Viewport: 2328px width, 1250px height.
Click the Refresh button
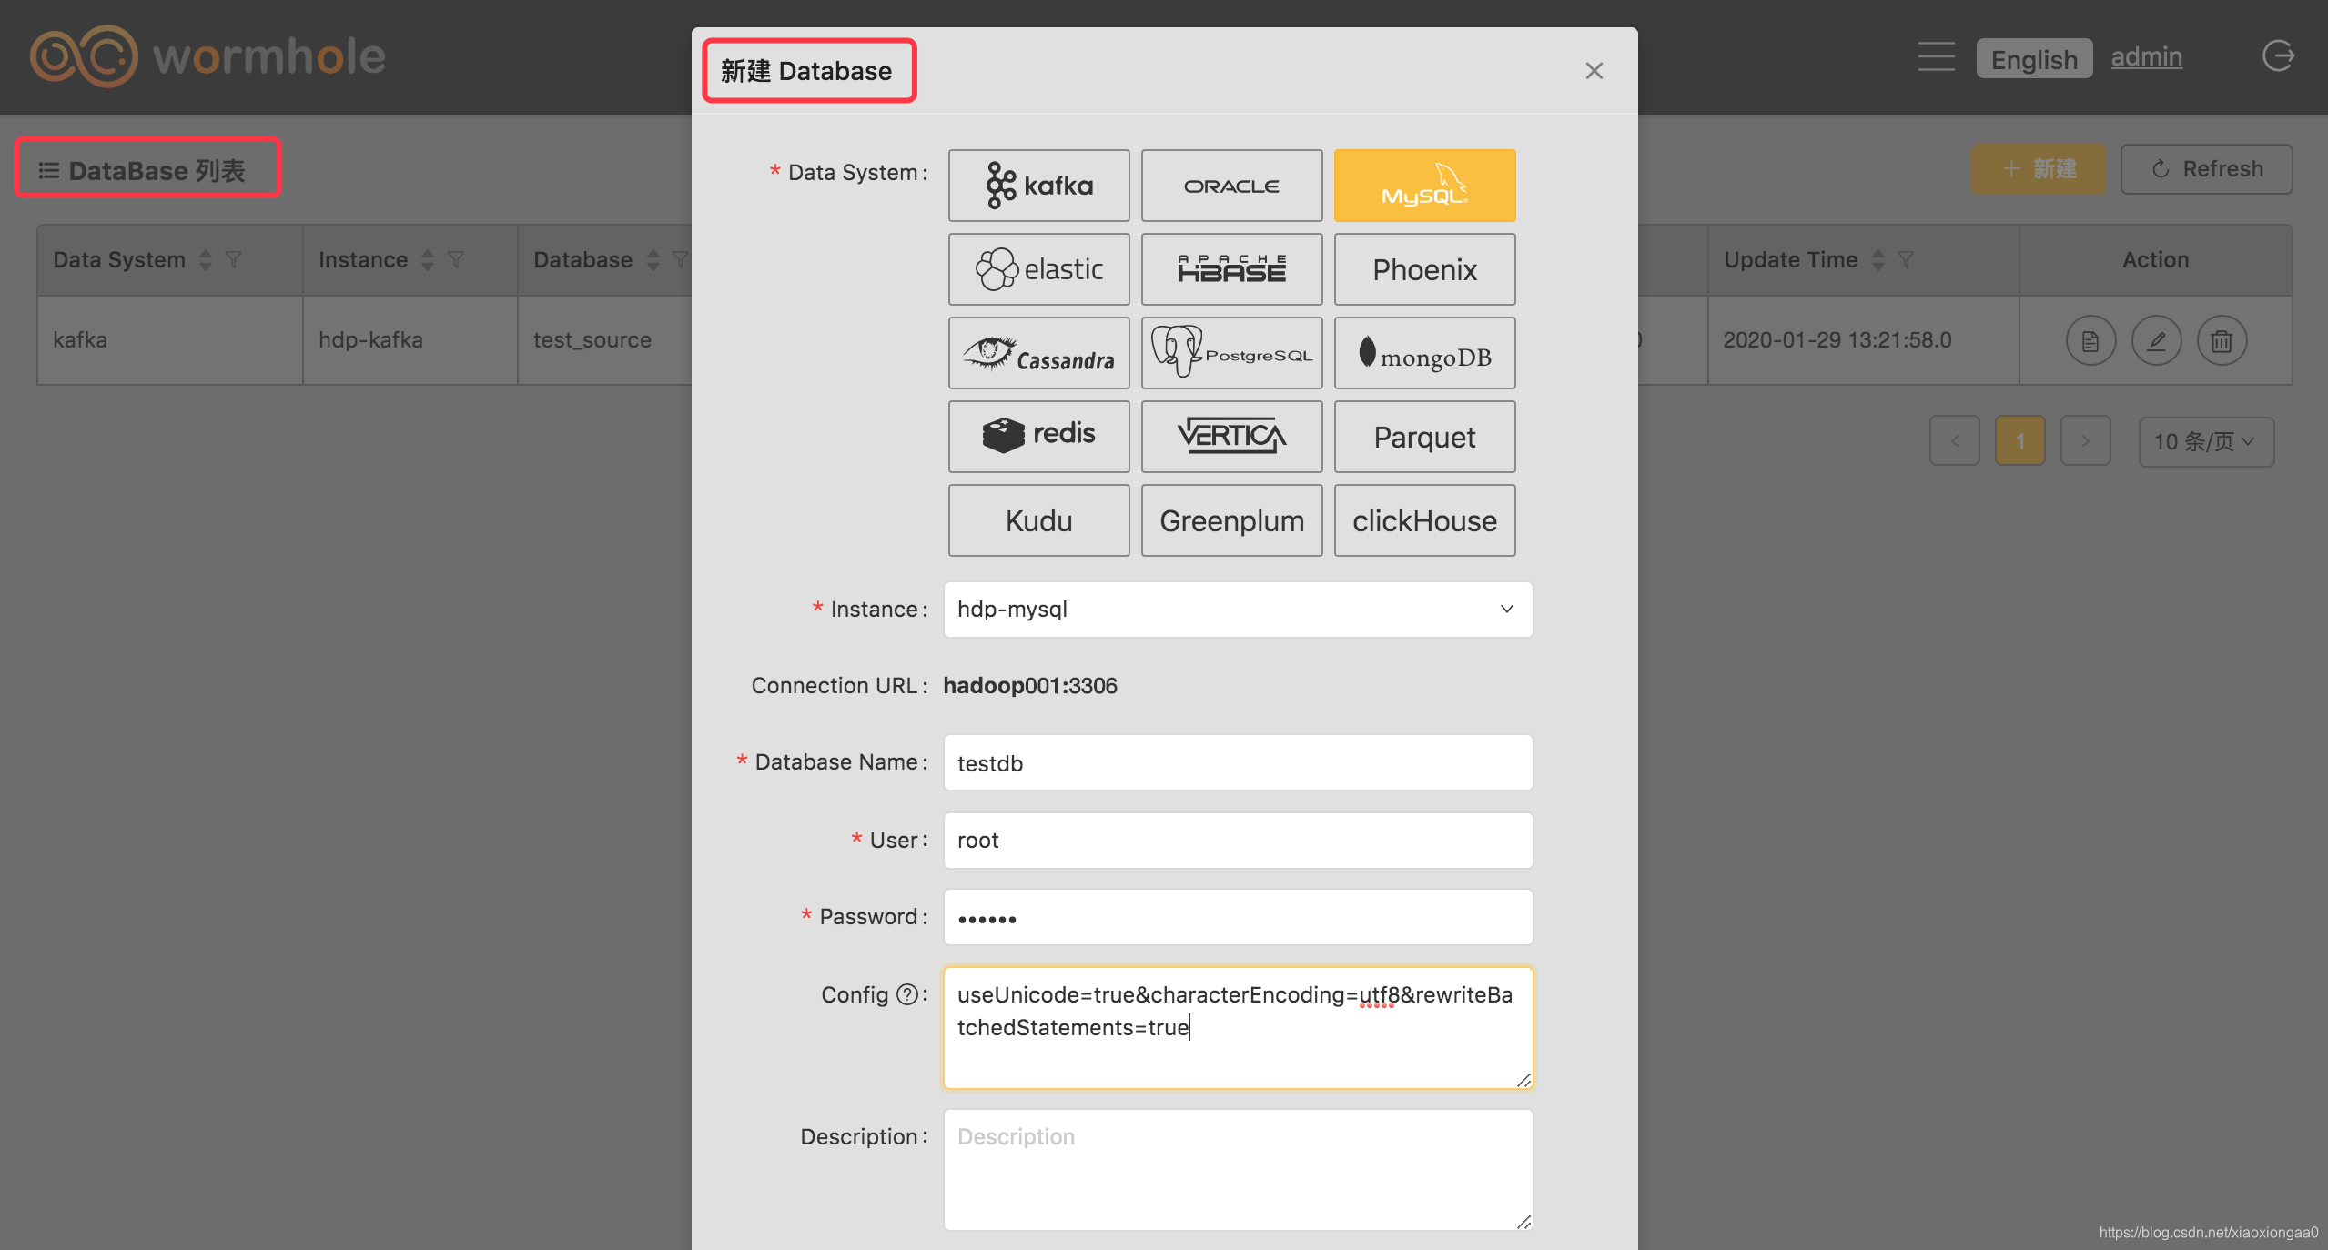coord(2206,169)
